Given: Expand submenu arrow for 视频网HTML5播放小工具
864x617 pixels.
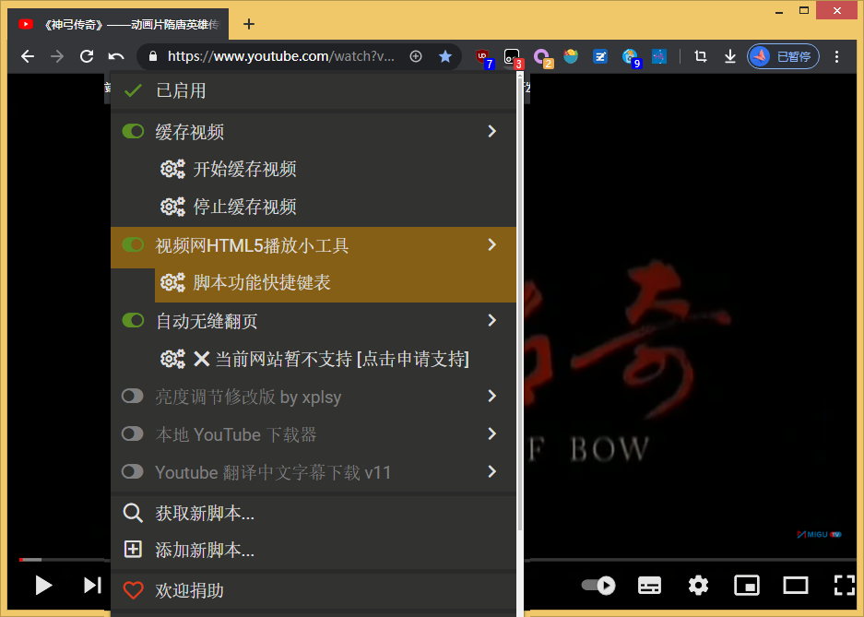Looking at the screenshot, I should pyautogui.click(x=491, y=245).
